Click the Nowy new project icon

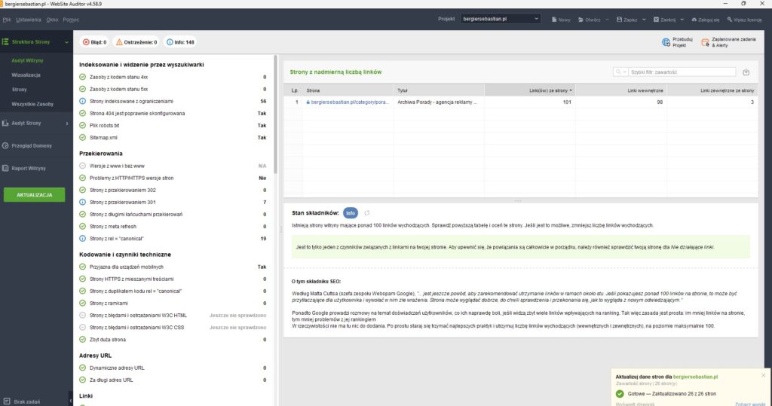(x=554, y=20)
